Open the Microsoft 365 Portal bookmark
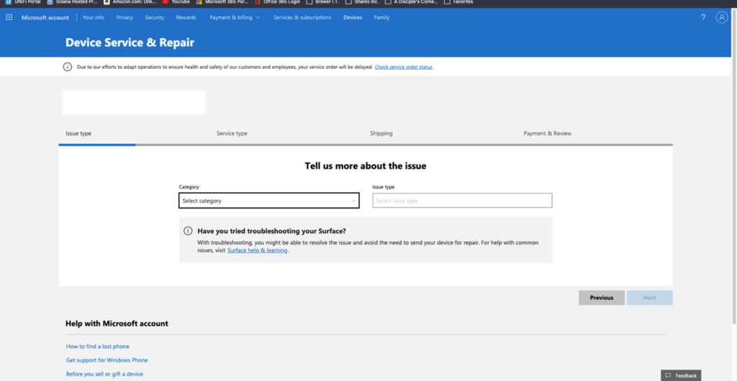The height and width of the screenshot is (381, 737). (222, 2)
